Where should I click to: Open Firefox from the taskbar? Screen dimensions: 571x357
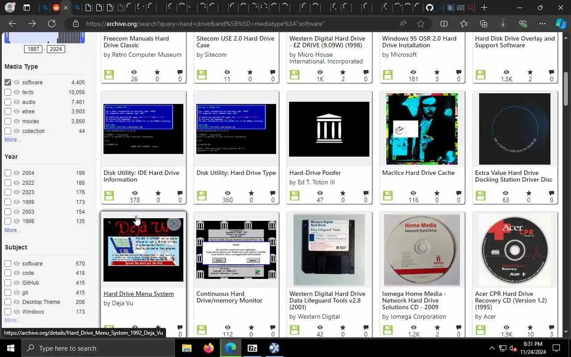208,348
